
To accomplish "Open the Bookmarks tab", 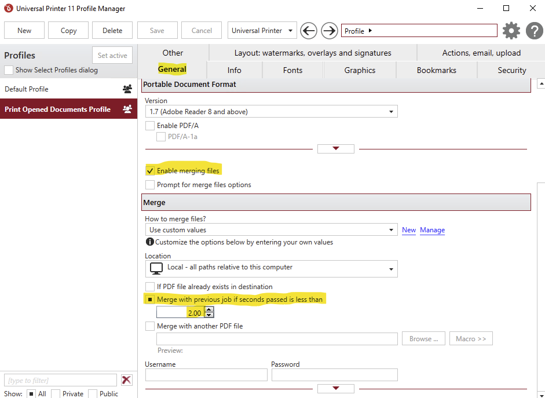I will click(436, 70).
